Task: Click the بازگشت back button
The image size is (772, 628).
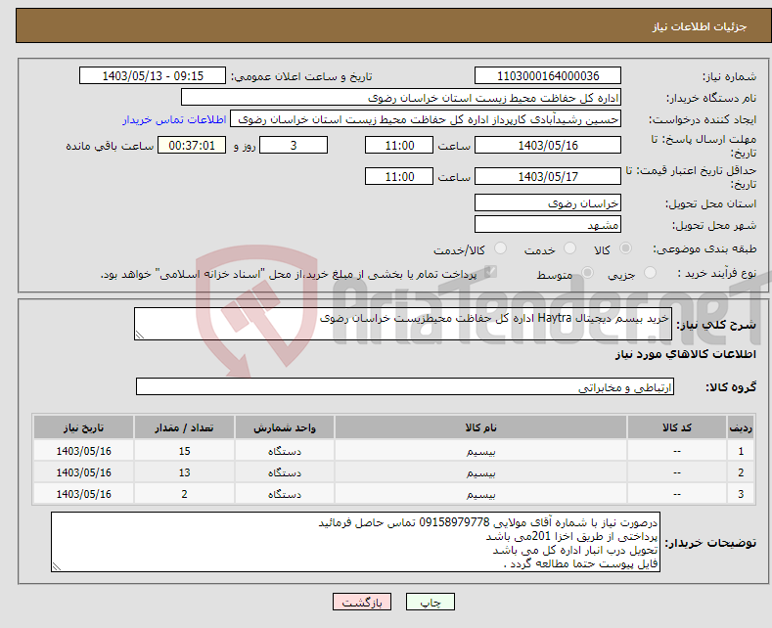Action: point(362,602)
